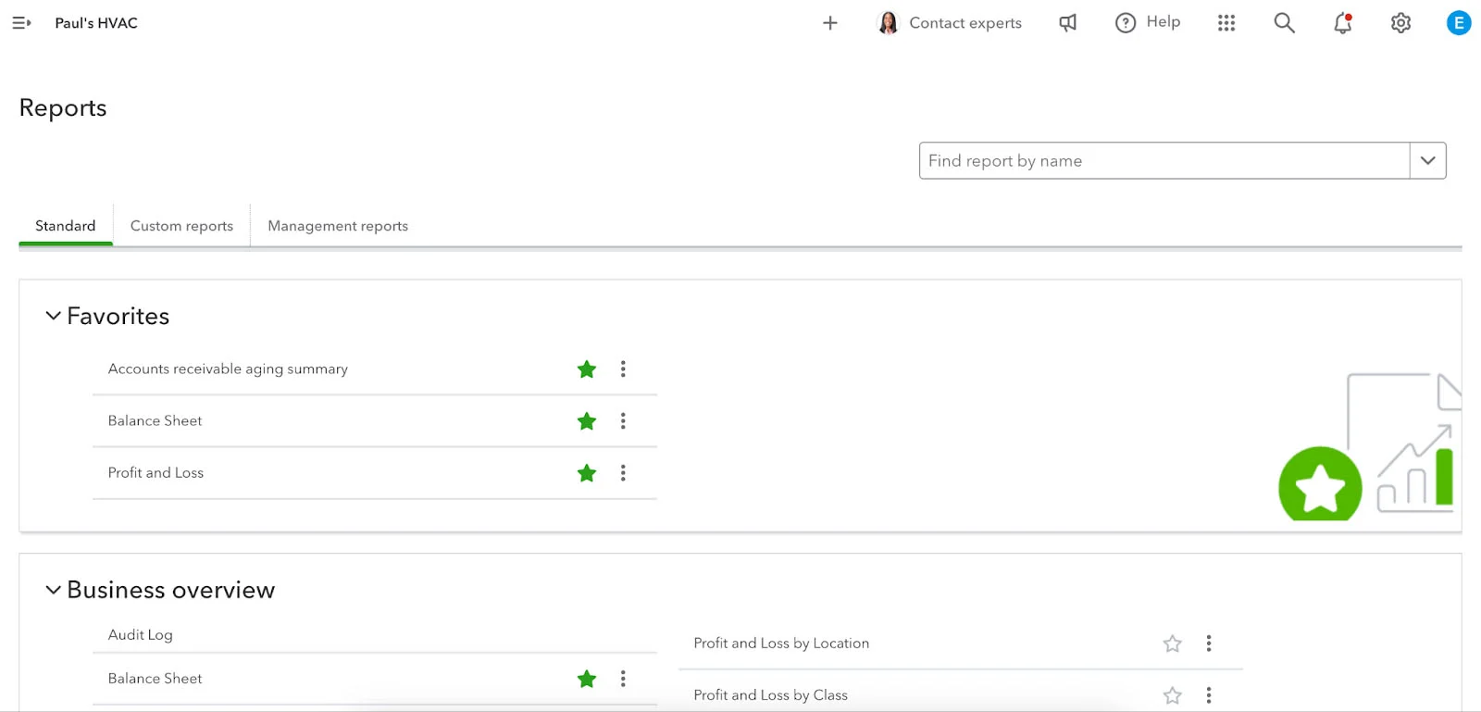Open more options for Profit and Loss favorite

pos(623,473)
